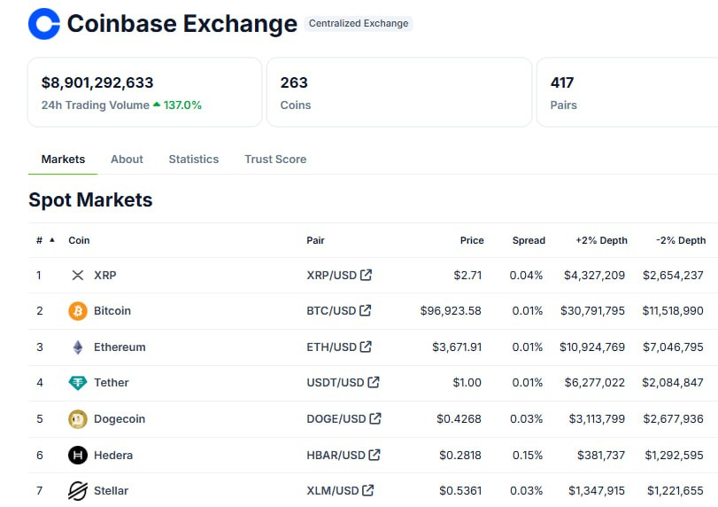Follow the USDT/USD pair link

(x=336, y=382)
